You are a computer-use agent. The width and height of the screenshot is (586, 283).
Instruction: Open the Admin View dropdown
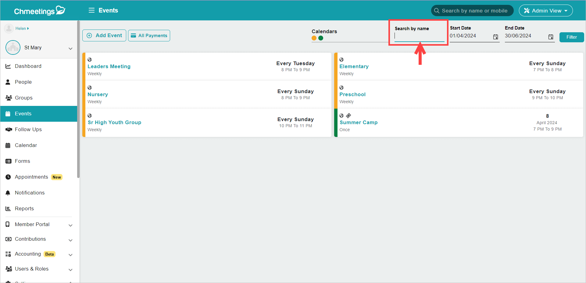[x=546, y=11]
